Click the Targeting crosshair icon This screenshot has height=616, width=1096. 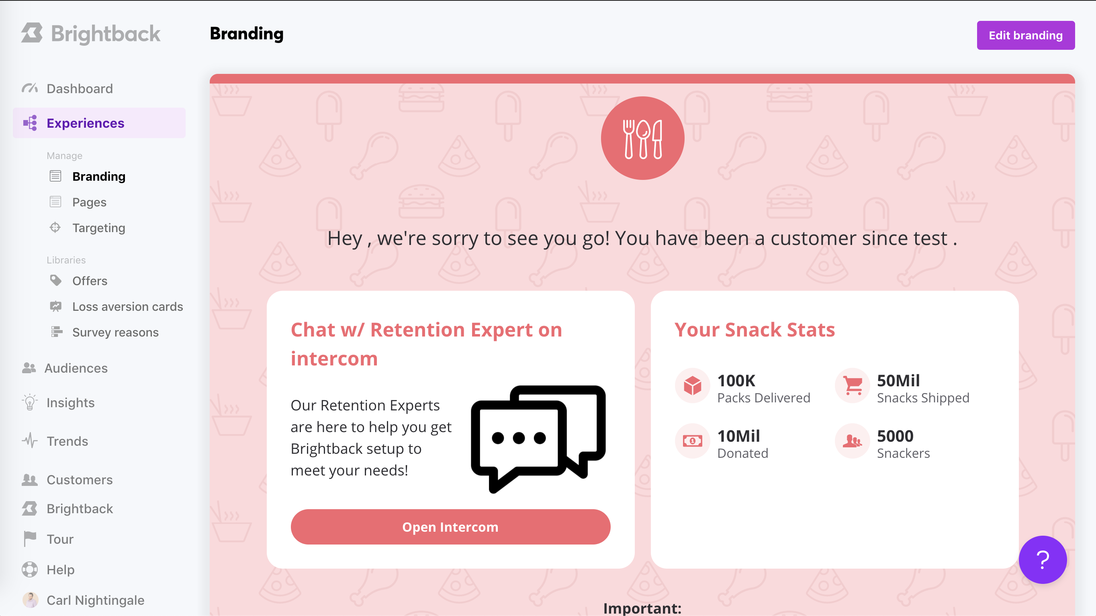(55, 227)
